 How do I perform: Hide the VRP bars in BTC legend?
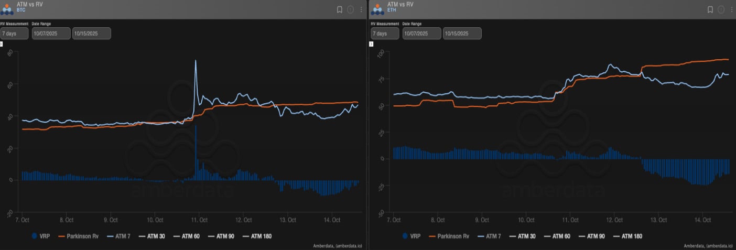41,236
